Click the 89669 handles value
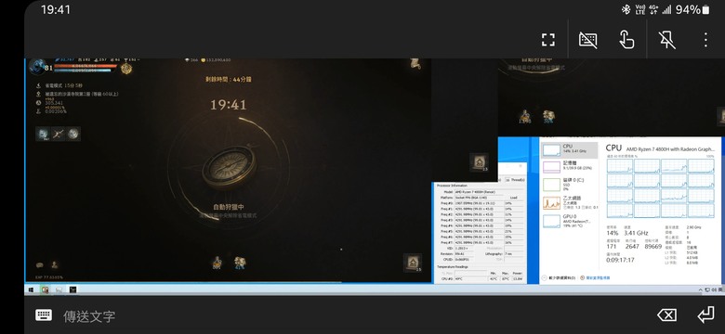Image resolution: width=725 pixels, height=334 pixels. tap(653, 247)
